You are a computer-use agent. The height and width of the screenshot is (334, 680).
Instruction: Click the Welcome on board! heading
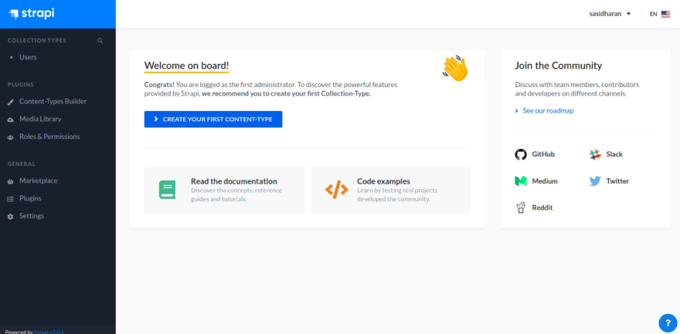click(186, 66)
